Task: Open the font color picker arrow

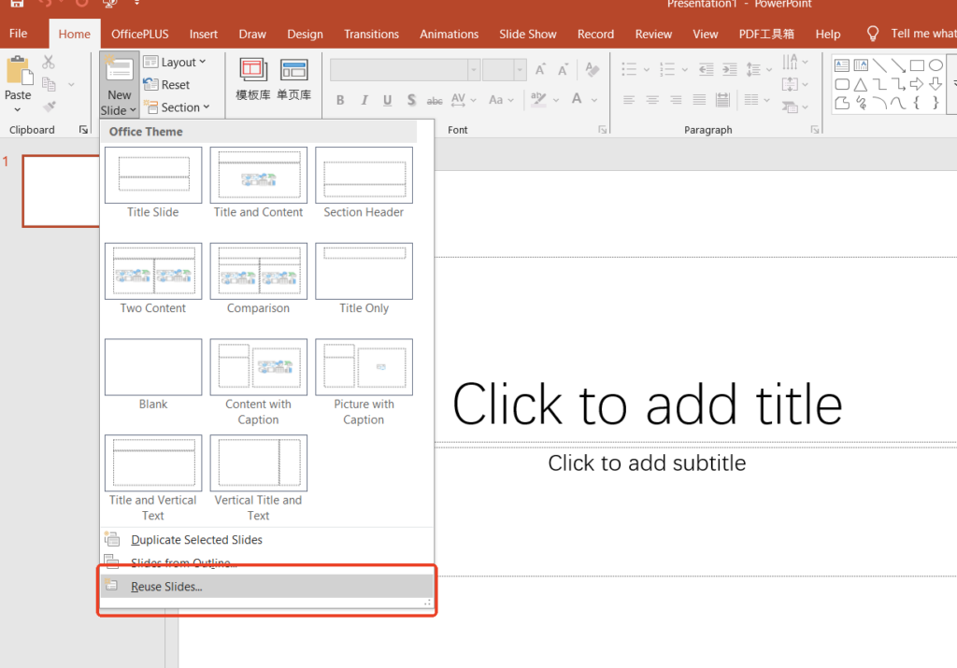Action: coord(594,100)
